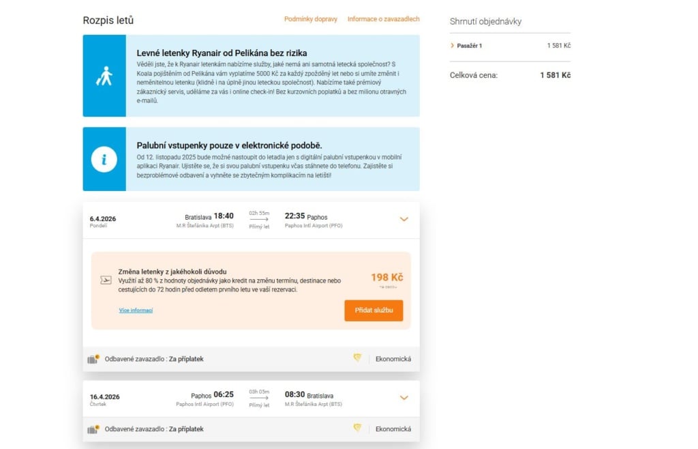Open the Informace o zavazadlech link
698x449 pixels.
click(x=383, y=19)
